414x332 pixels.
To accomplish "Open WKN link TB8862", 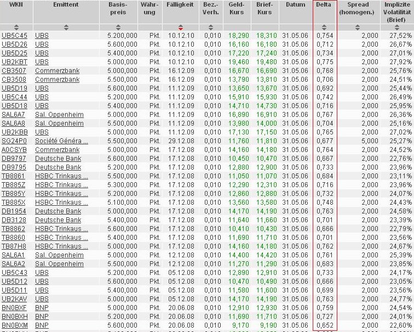I will coord(13,229).
